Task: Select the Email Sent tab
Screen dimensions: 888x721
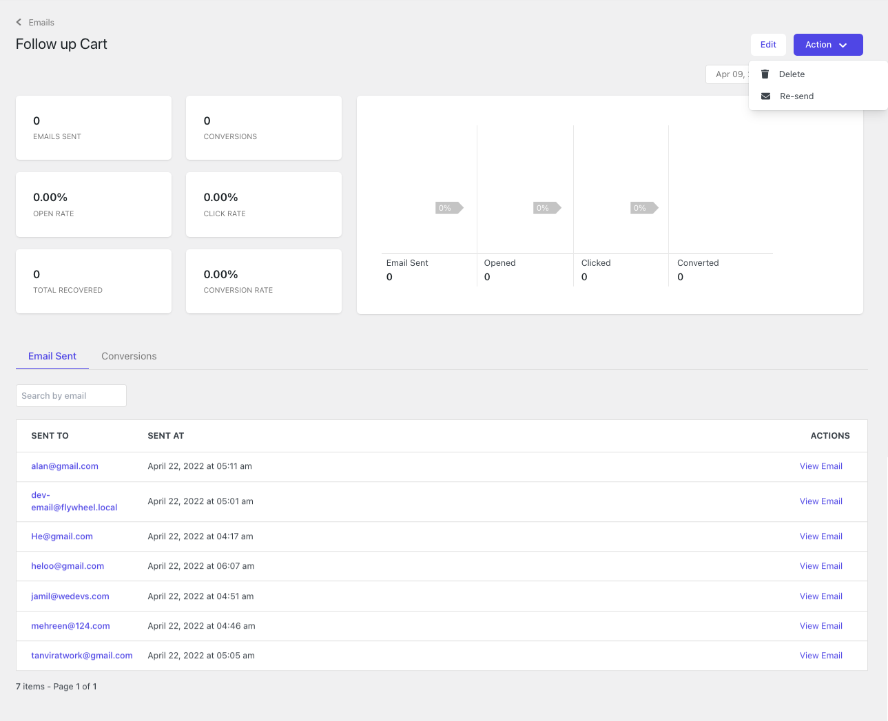Action: 52,356
